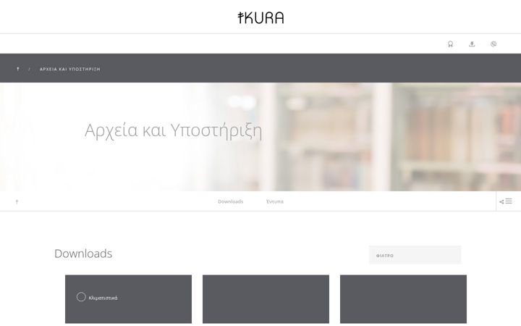Image resolution: width=521 pixels, height=326 pixels.
Task: Select the Κλιματιστικά circle option
Action: (81, 297)
